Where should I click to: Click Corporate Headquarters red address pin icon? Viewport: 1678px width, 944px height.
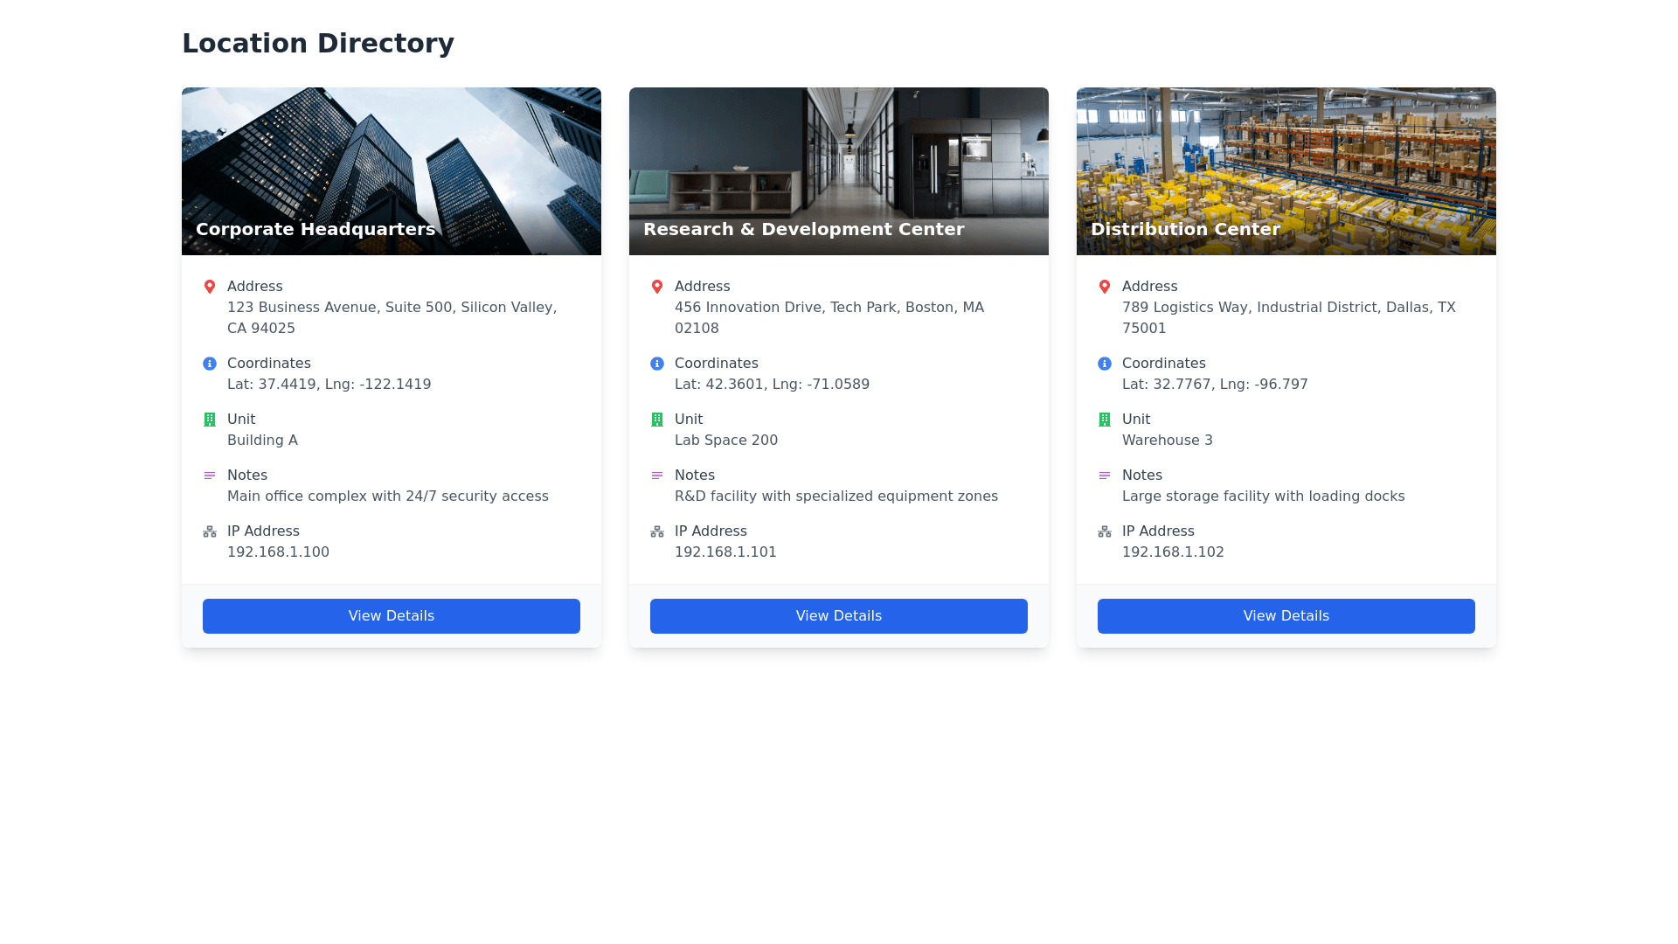pyautogui.click(x=210, y=287)
